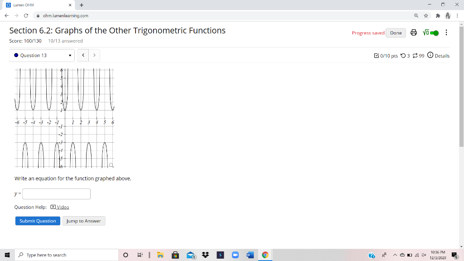Click the Jump to Answer button
Image resolution: width=464 pixels, height=261 pixels.
click(x=84, y=221)
